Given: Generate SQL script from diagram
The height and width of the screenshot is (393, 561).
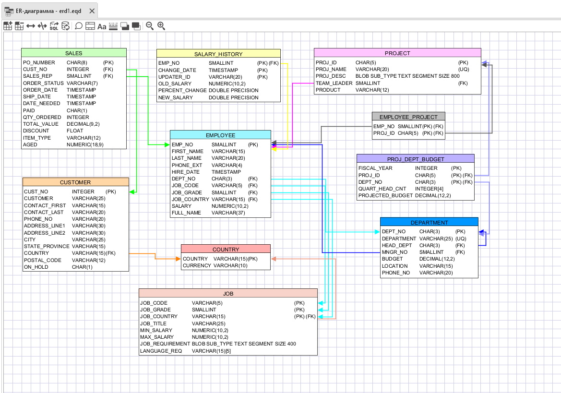Looking at the screenshot, I should pyautogui.click(x=54, y=26).
